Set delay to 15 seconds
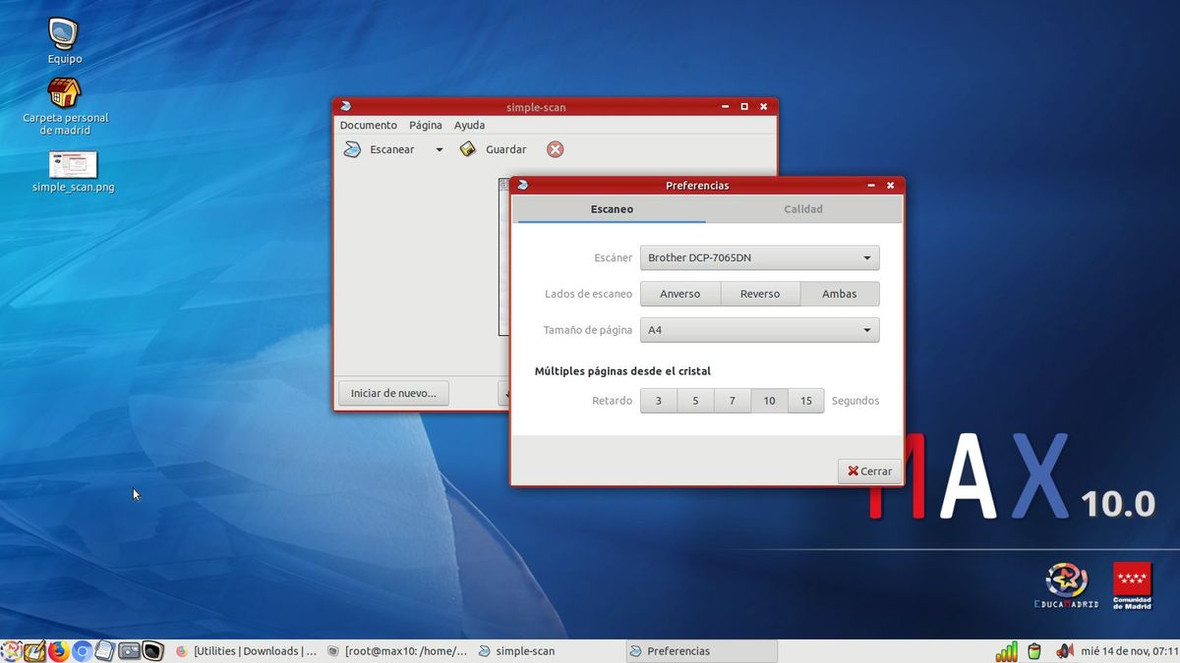Screen dimensions: 1180x663 (x=806, y=401)
